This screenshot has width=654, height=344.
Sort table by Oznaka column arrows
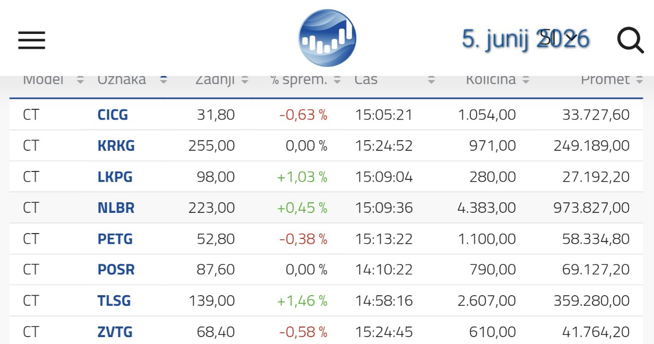click(x=164, y=80)
